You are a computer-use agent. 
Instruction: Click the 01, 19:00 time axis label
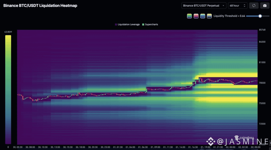[206, 147]
